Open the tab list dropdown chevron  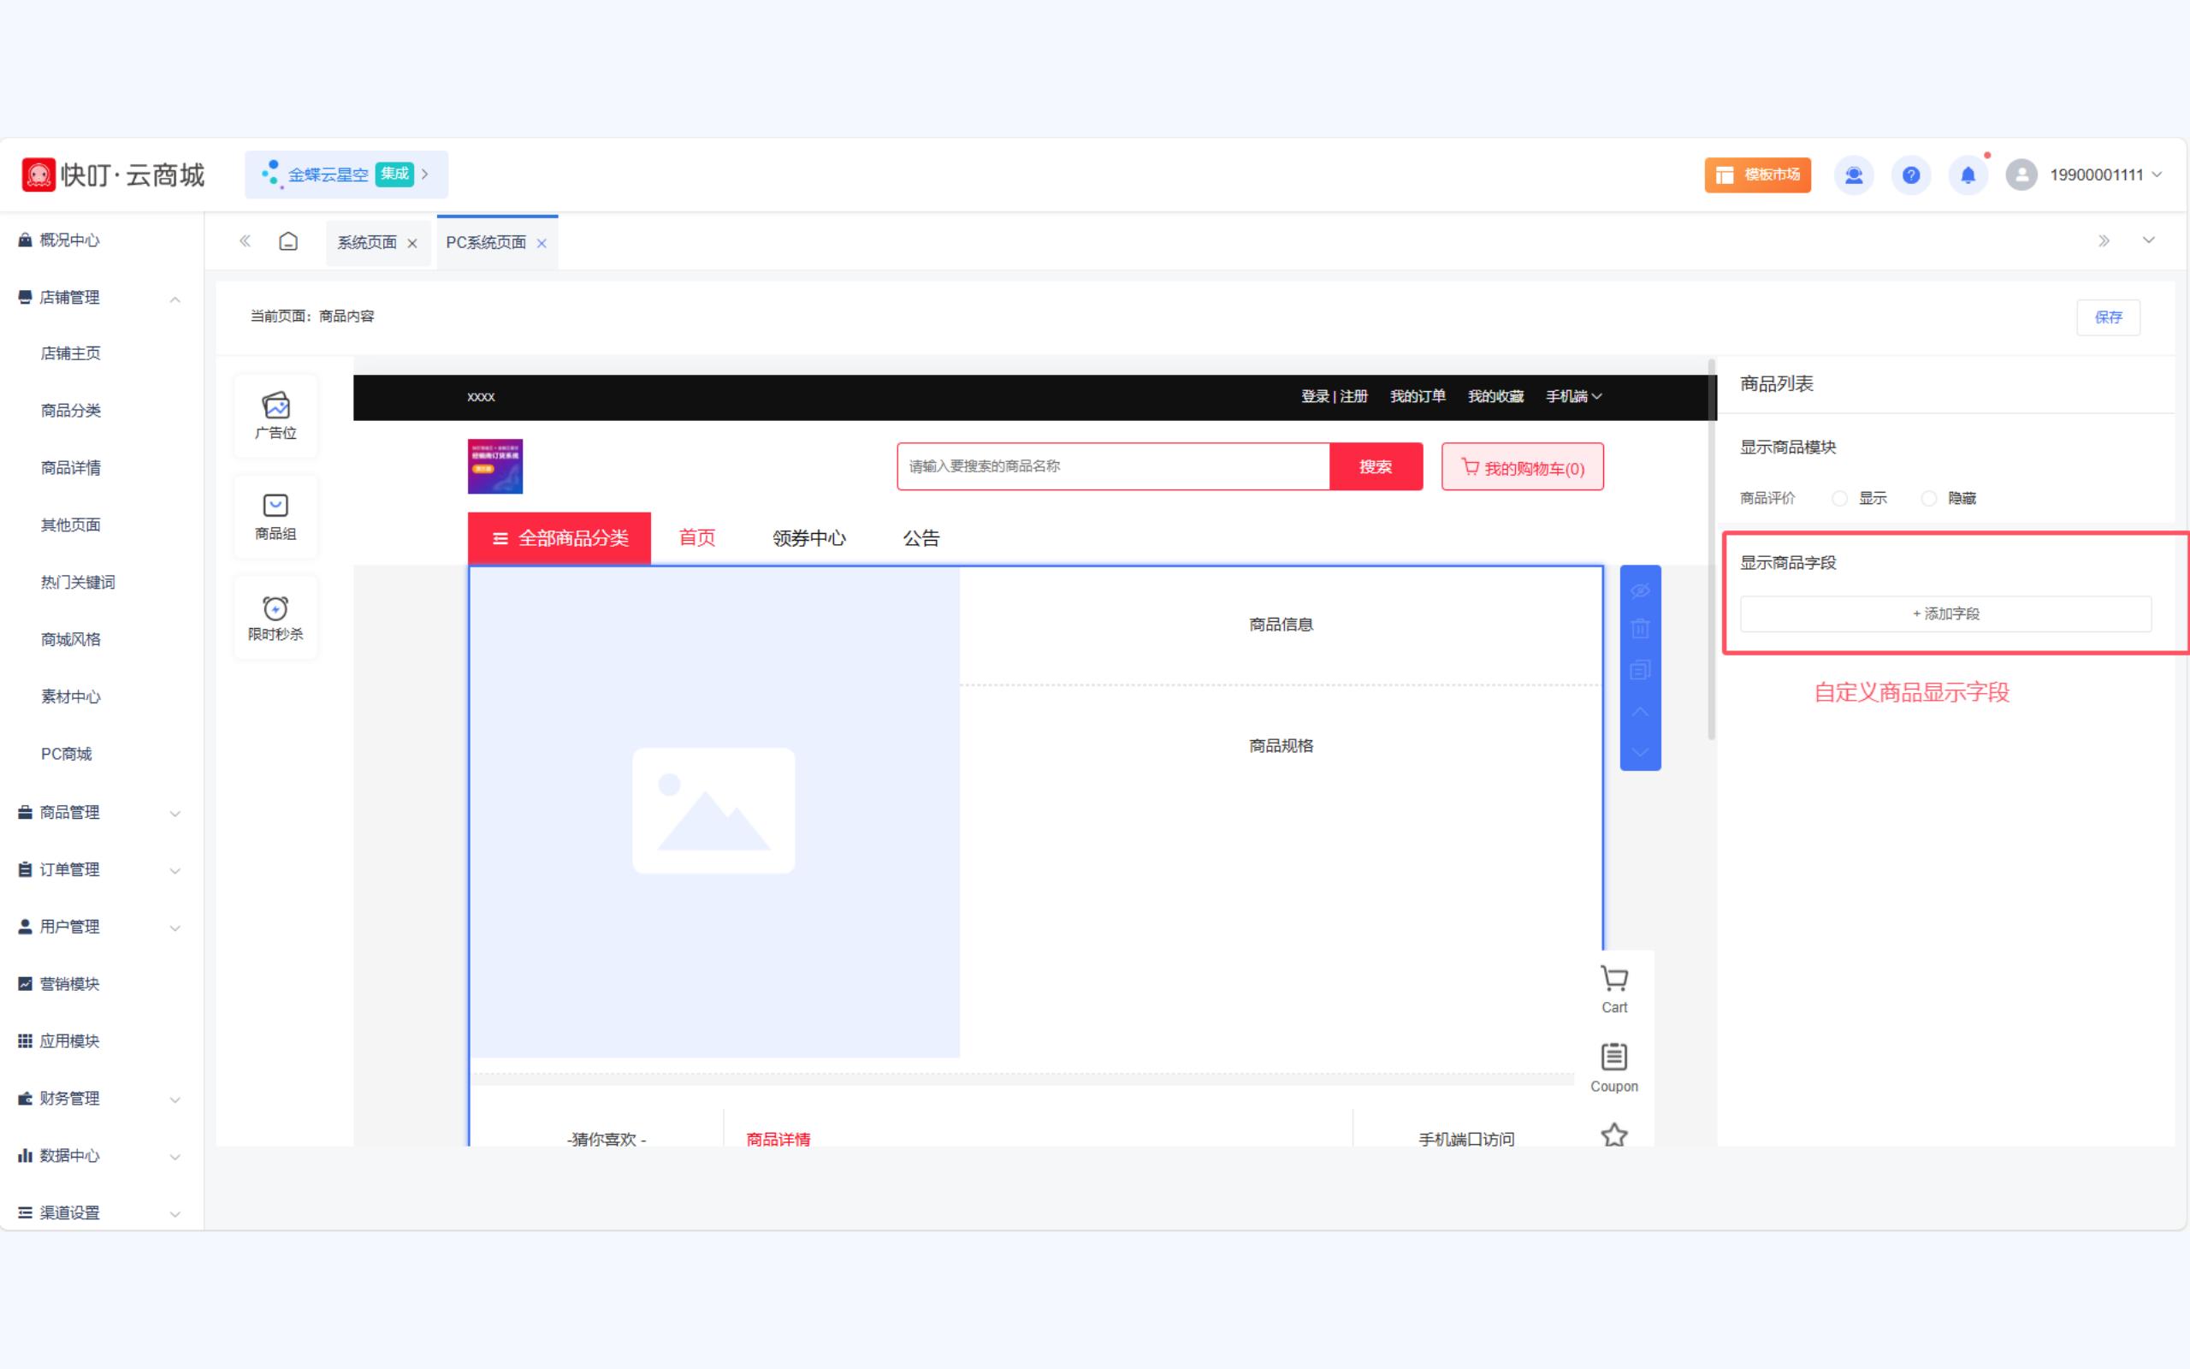point(2148,240)
